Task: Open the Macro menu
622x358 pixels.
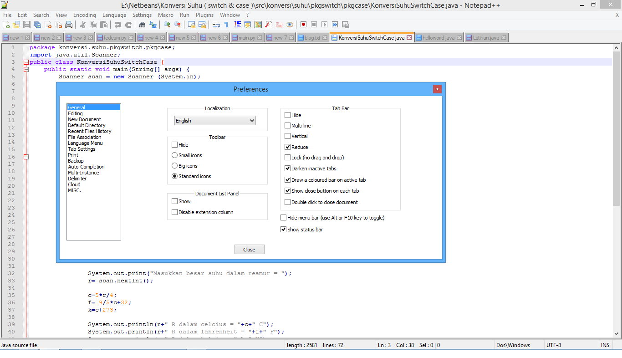Action: point(166,15)
